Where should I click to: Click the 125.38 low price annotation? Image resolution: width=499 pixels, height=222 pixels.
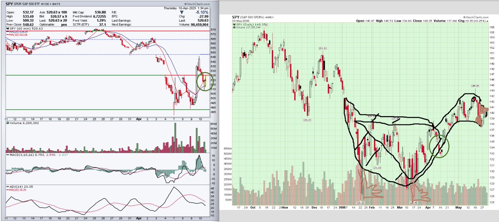(x=361, y=203)
